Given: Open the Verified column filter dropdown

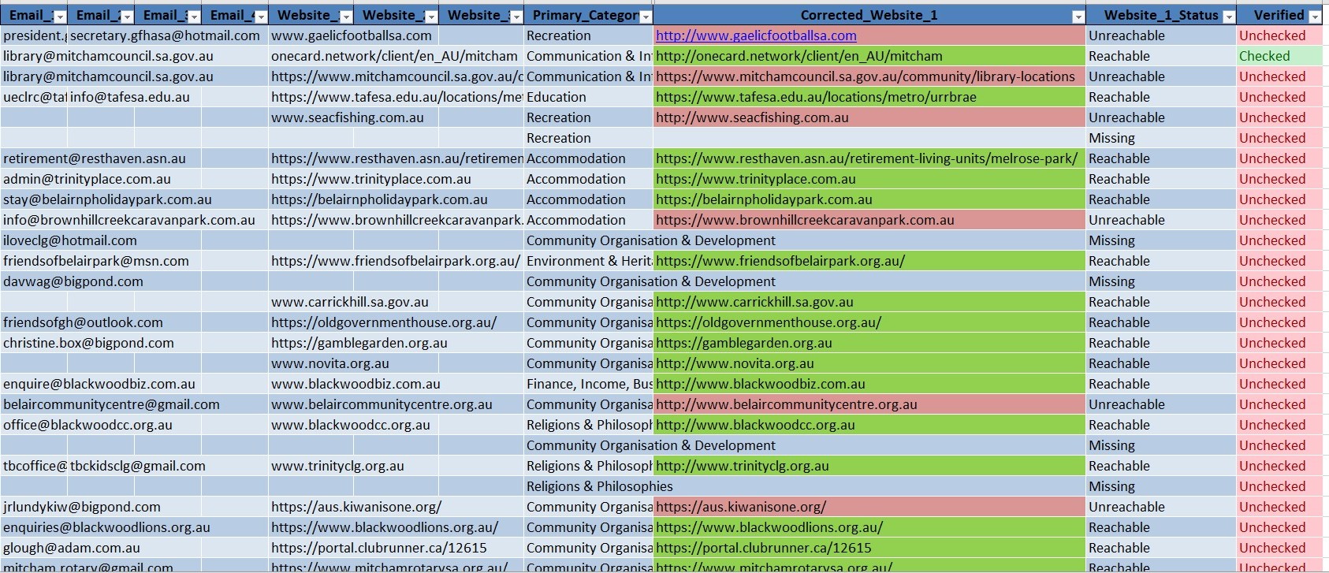Looking at the screenshot, I should [x=1314, y=16].
